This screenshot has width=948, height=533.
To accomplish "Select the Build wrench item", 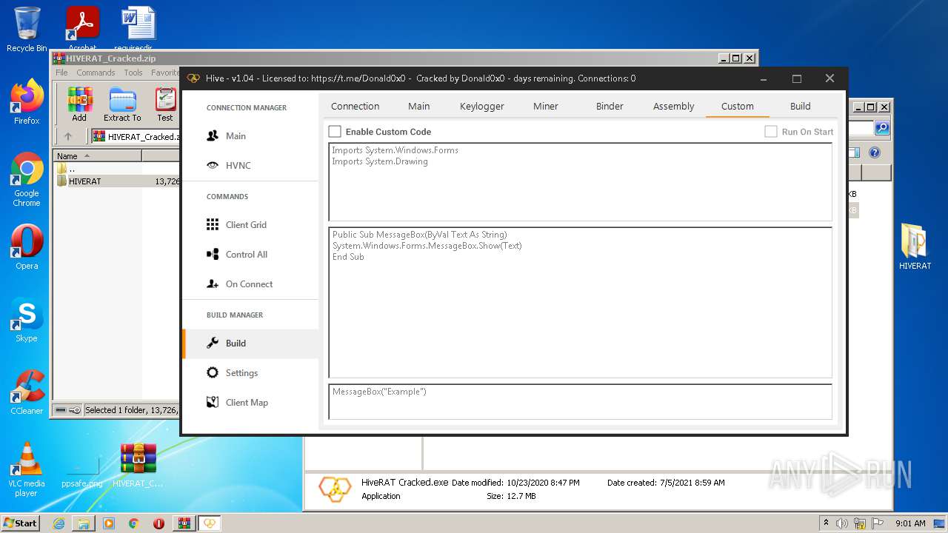I will coord(250,343).
